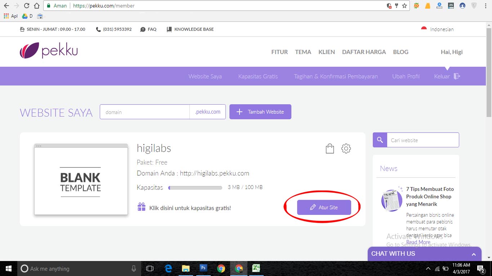Open the browser home page icon
The image size is (492, 276).
[36, 6]
